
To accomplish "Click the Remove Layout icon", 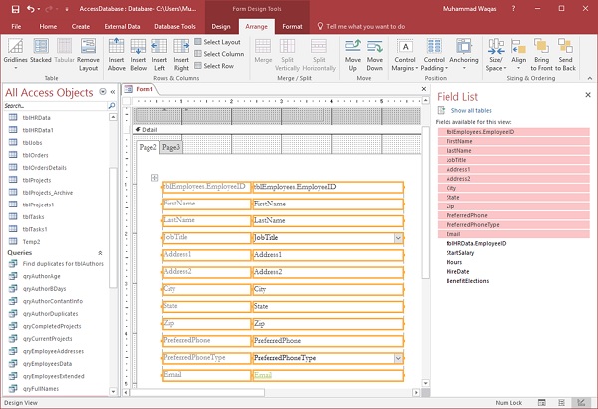I will tap(89, 52).
